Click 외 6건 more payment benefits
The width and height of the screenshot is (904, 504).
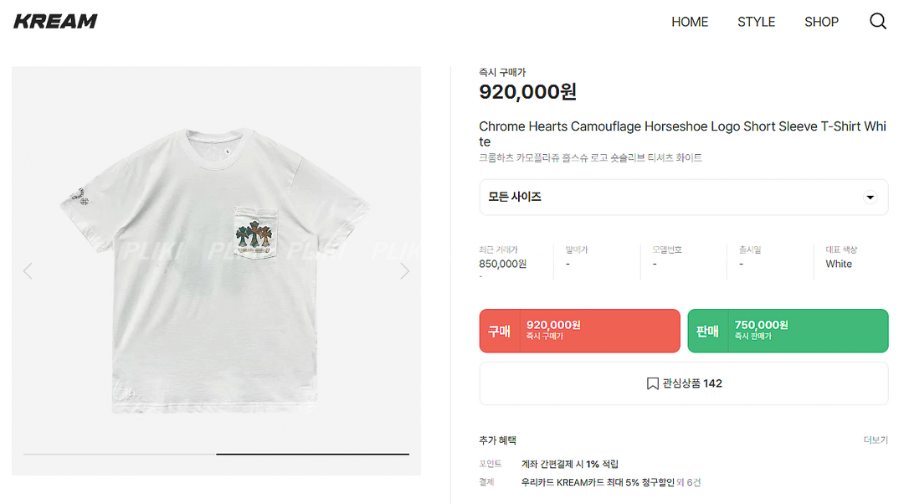[x=689, y=482]
